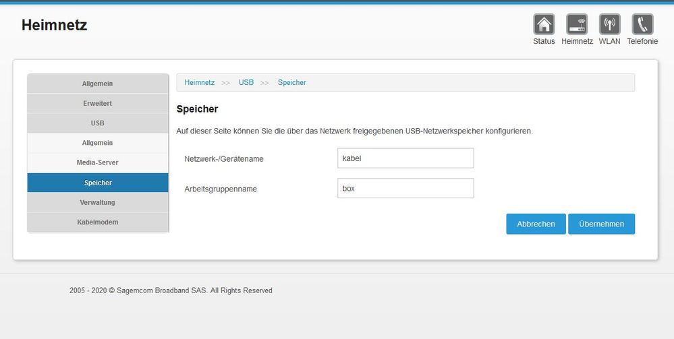Open the Verwaltung sidebar section
674x339 pixels.
pyautogui.click(x=98, y=202)
